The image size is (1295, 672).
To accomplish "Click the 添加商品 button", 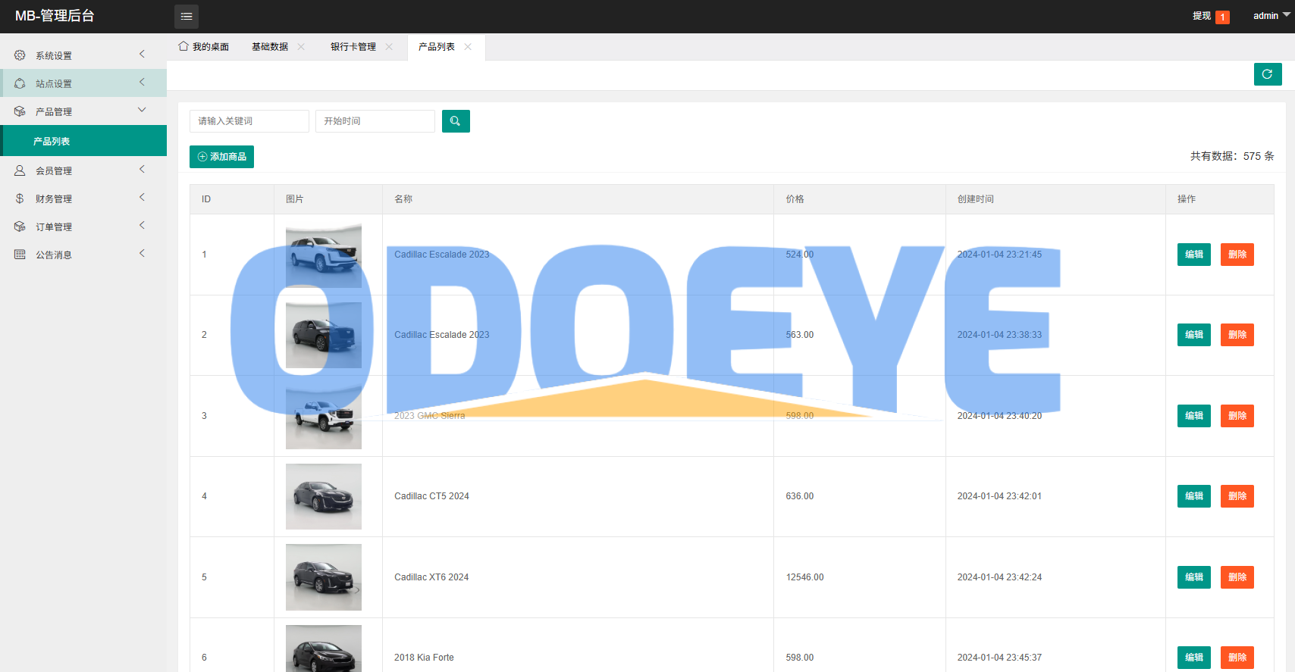I will (x=221, y=157).
